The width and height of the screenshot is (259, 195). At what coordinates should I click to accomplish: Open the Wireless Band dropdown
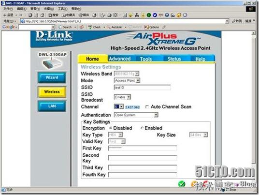[127, 74]
